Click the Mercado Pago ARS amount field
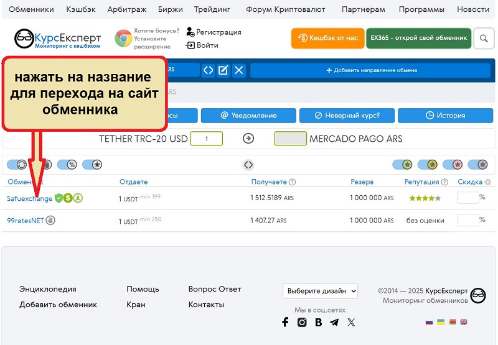This screenshot has width=498, height=345. [x=290, y=139]
